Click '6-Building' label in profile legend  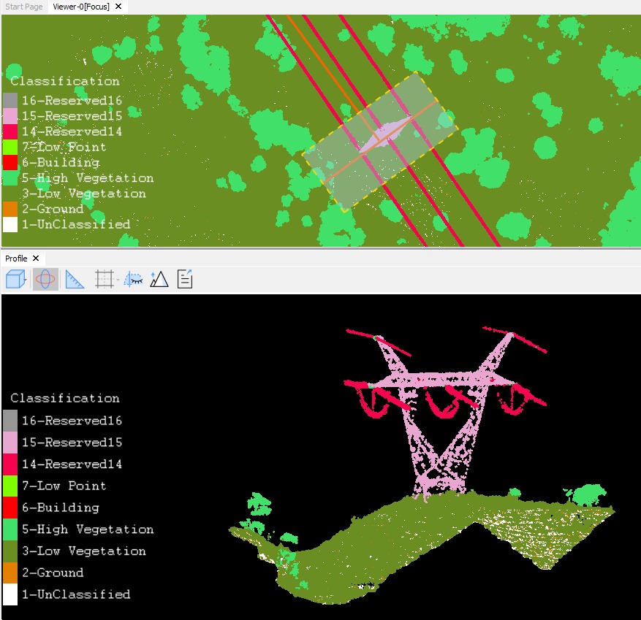pyautogui.click(x=61, y=508)
